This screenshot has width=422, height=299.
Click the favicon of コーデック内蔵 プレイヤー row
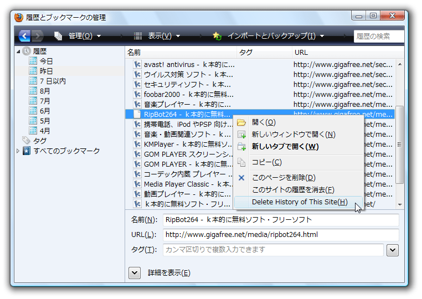pos(137,174)
